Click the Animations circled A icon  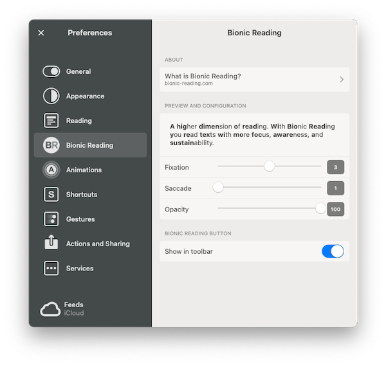tap(51, 170)
